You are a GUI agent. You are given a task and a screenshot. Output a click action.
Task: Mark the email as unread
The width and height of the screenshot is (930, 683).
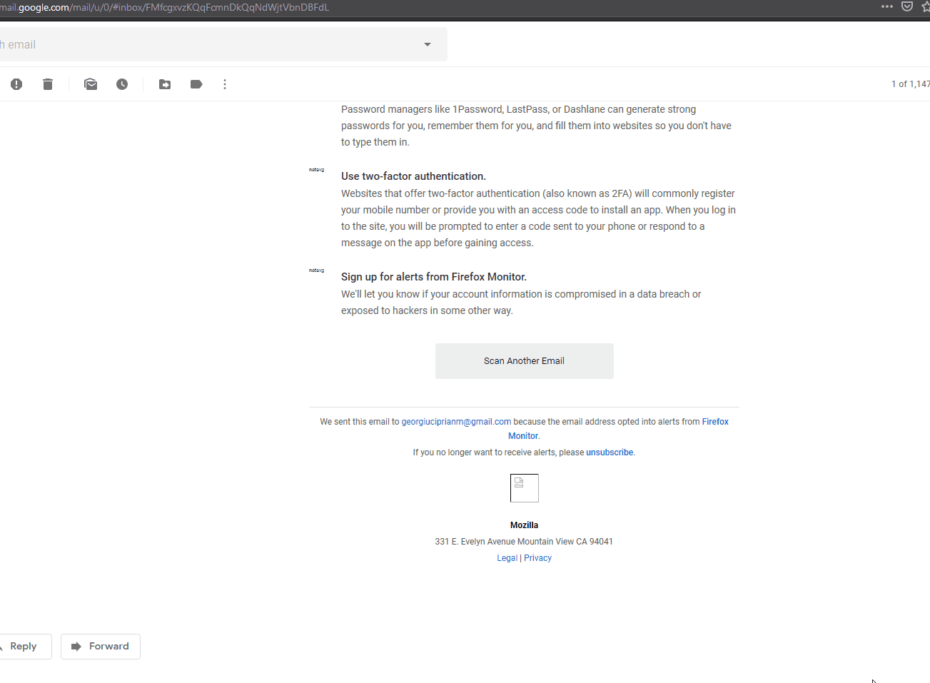click(x=91, y=84)
